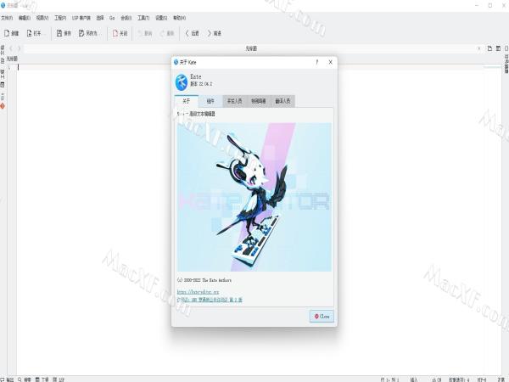Screen dimensions: 509x382
Task: Open the Tools (工具) menu
Action: pyautogui.click(x=143, y=18)
